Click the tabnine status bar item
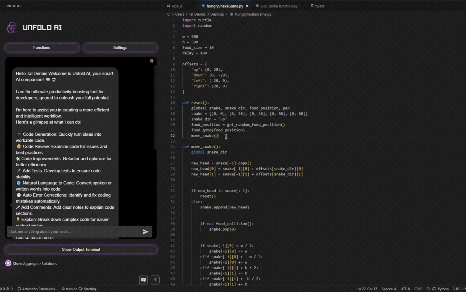Screen dimensions: 466x292 [x=71, y=289]
